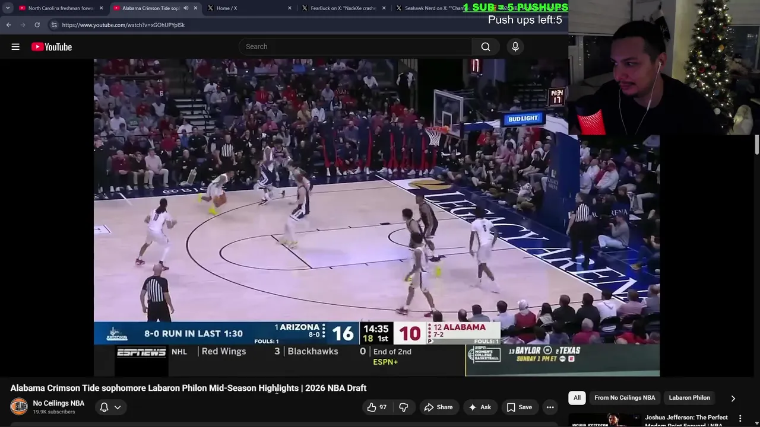Select the All filter chip
The width and height of the screenshot is (760, 427).
point(577,398)
